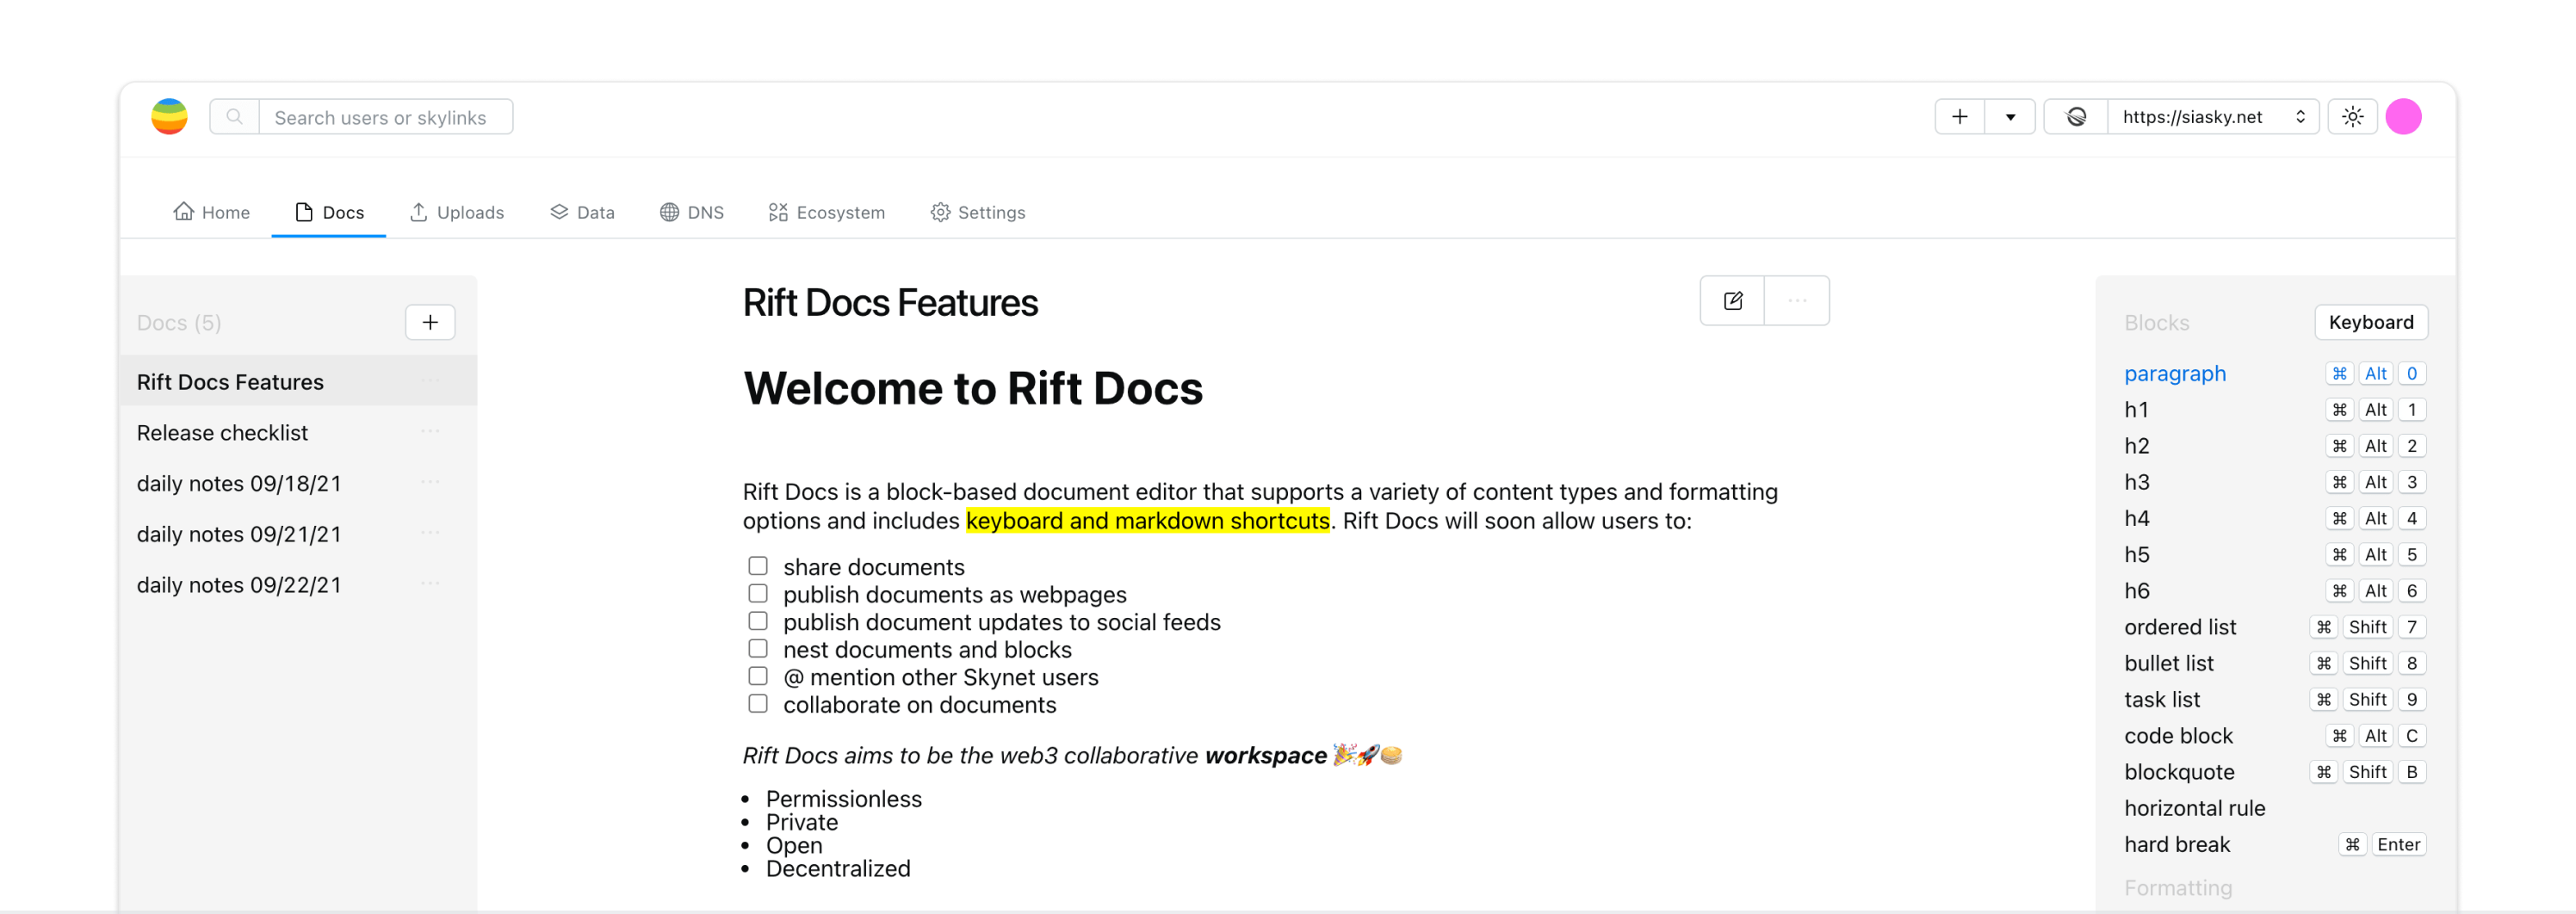Click the rainbow Rift logo
This screenshot has width=2576, height=914.
click(x=169, y=117)
